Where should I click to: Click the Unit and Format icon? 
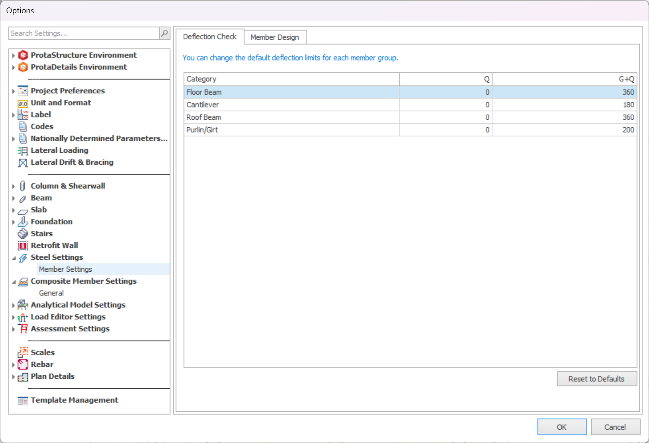click(23, 103)
